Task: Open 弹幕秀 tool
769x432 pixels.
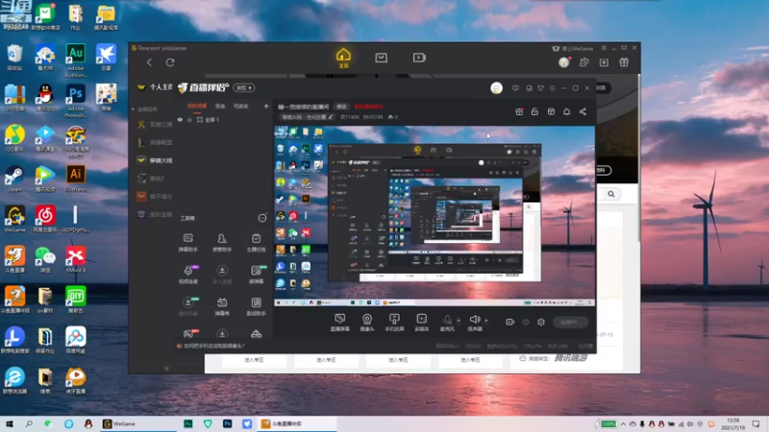Action: (222, 306)
